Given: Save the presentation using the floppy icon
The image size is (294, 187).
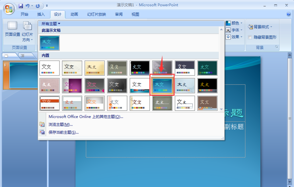Looking at the screenshot, I should click(20, 6).
